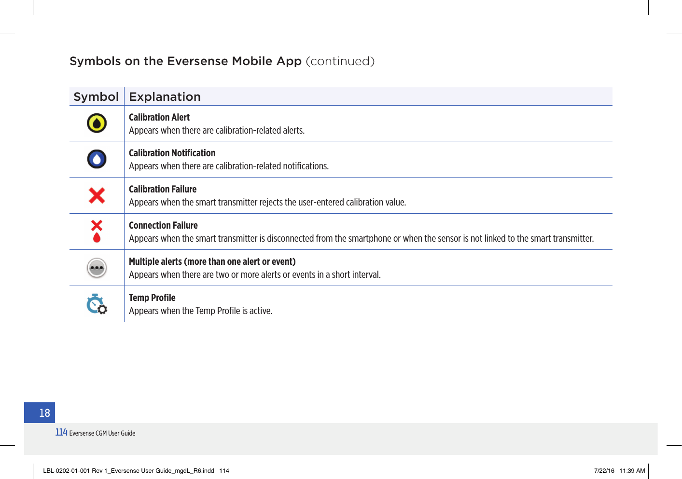Click the gray Multiple alerts symbol
The width and height of the screenshot is (682, 479).
point(97,268)
